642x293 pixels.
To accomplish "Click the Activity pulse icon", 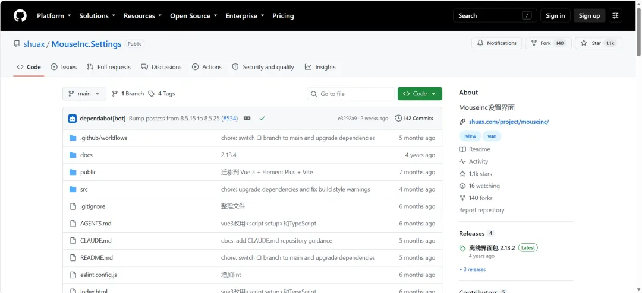I will pos(462,161).
